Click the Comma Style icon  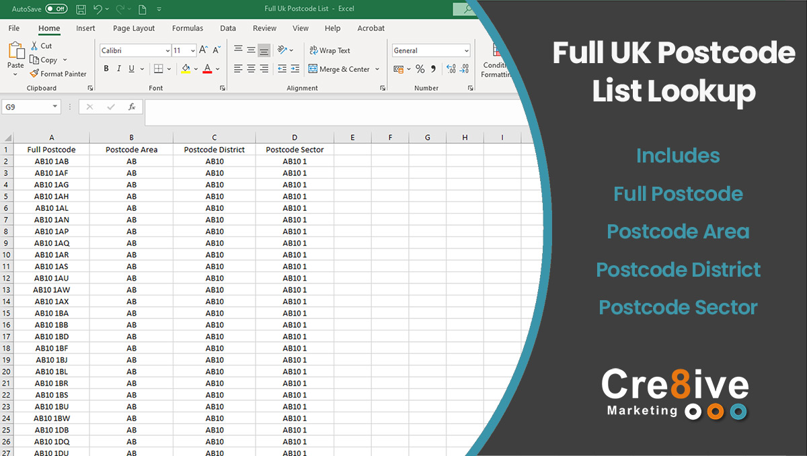coord(433,69)
